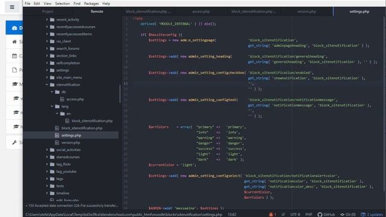Click the LF line ending selector
The width and height of the screenshot is (386, 217).
[283, 215]
